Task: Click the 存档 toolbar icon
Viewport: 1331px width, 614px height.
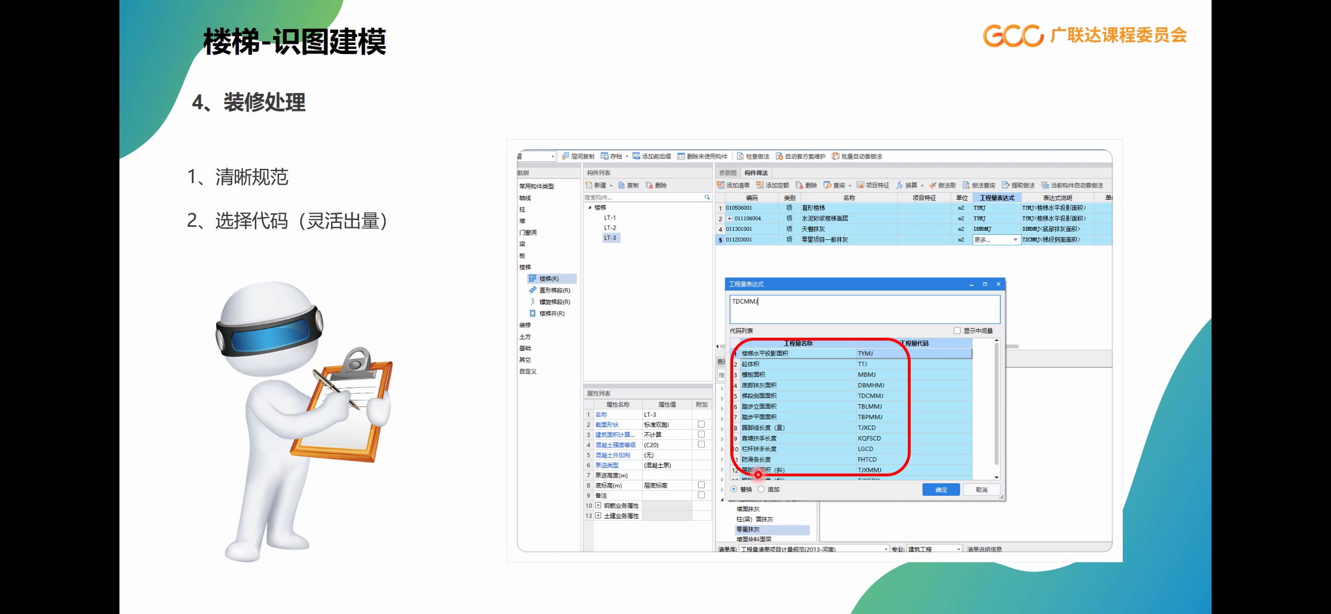Action: tap(605, 156)
